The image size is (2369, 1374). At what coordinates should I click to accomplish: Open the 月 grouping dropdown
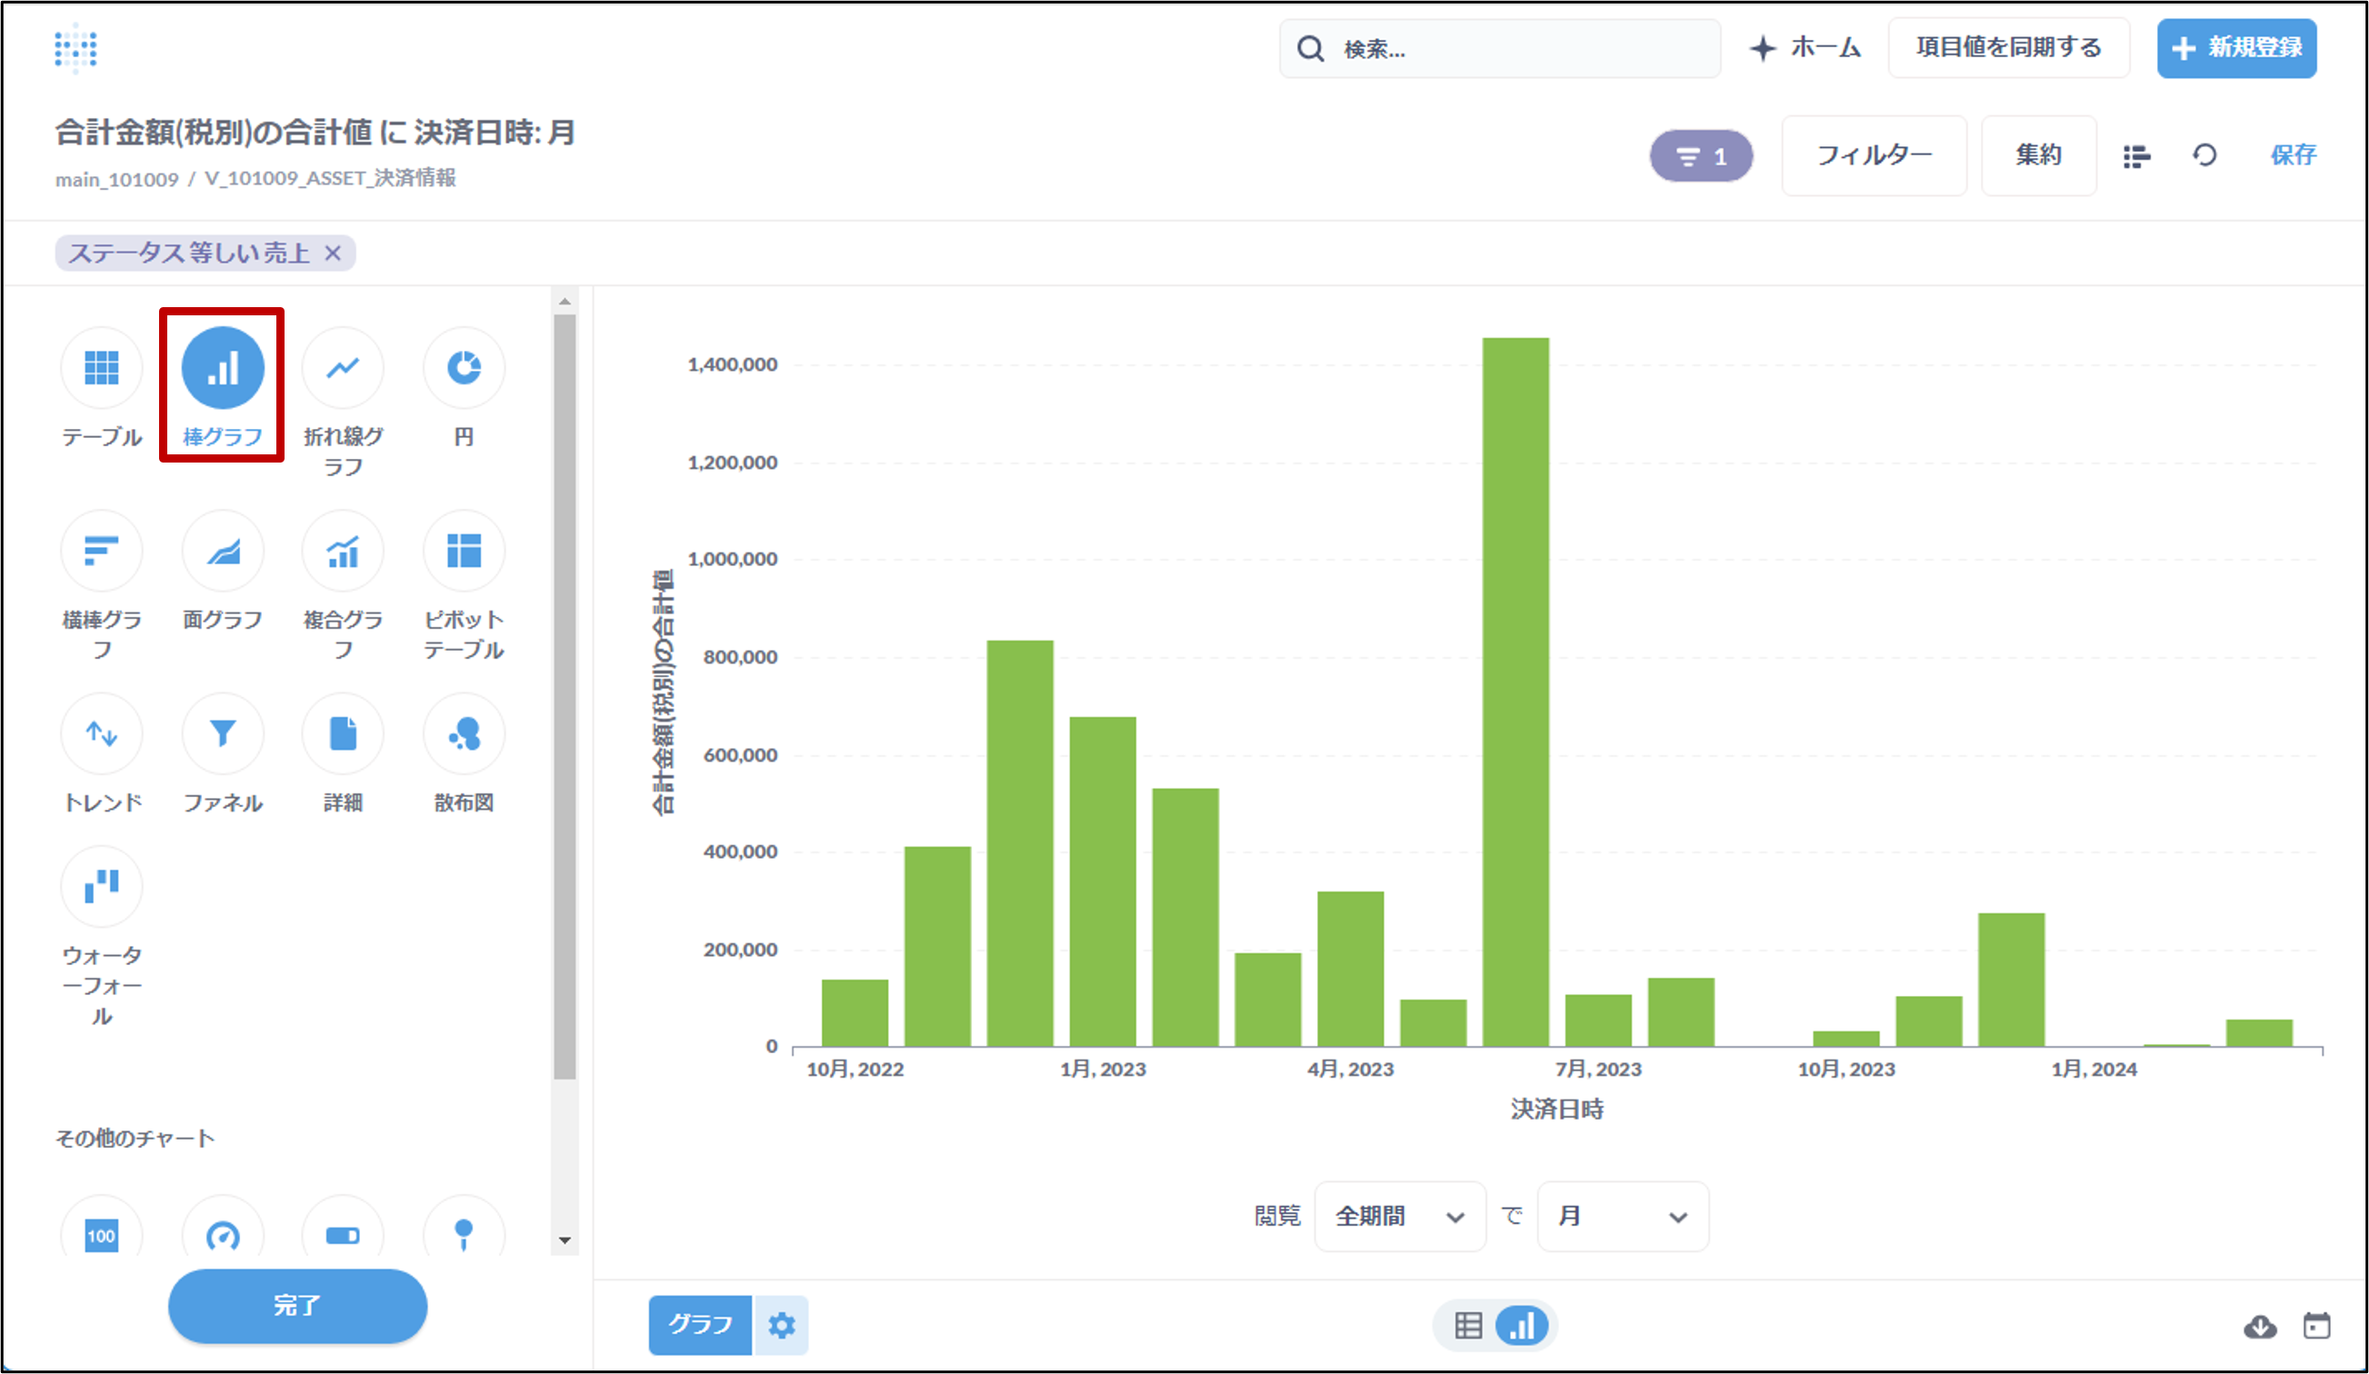(1622, 1217)
